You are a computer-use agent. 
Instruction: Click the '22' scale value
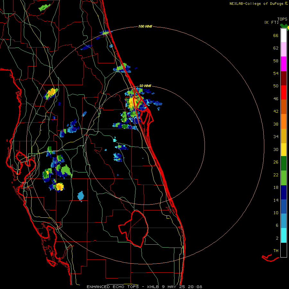click(x=276, y=175)
